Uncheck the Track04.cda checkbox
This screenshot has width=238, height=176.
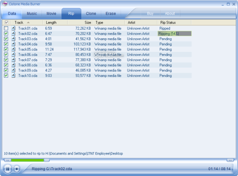(6, 44)
